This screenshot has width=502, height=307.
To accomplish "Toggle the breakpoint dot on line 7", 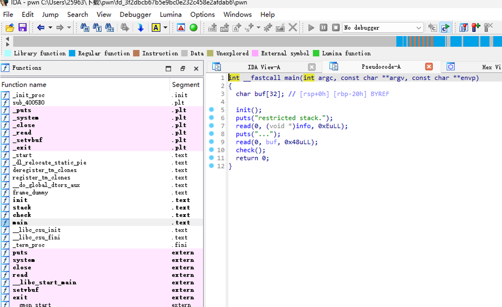I will 211,126.
